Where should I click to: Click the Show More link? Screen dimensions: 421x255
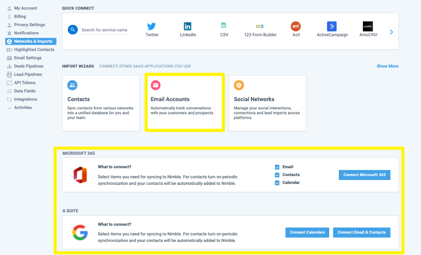tap(388, 66)
